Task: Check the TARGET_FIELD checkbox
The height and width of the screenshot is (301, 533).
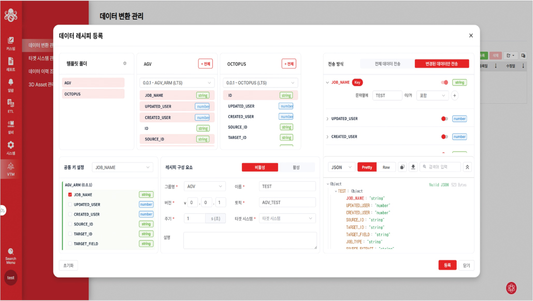Action: pyautogui.click(x=70, y=243)
